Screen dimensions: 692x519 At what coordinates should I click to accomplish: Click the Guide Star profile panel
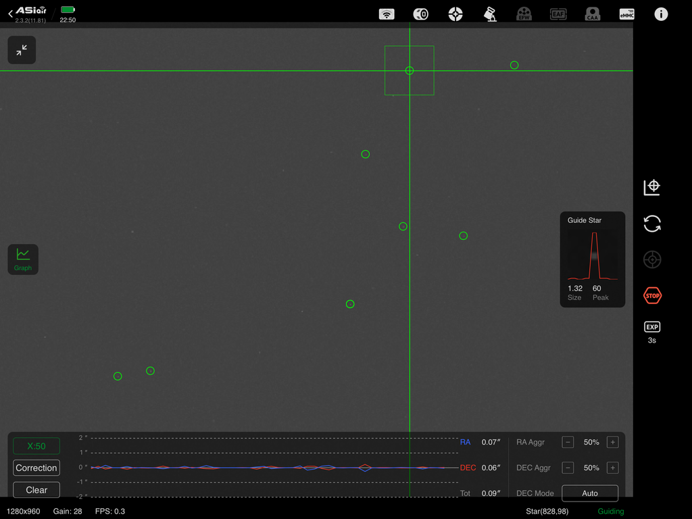point(592,259)
